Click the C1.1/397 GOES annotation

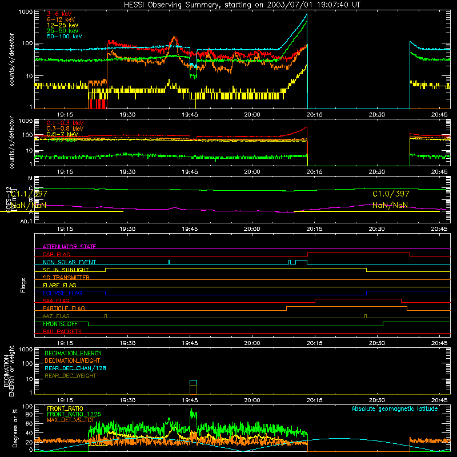(x=29, y=194)
